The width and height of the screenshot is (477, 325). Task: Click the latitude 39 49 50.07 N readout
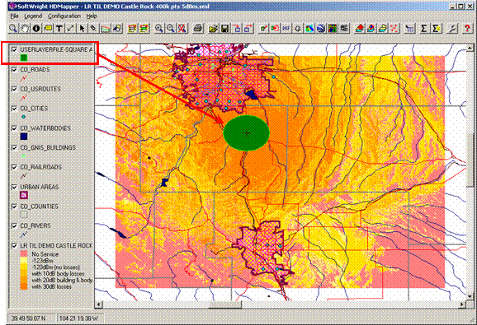(28, 318)
